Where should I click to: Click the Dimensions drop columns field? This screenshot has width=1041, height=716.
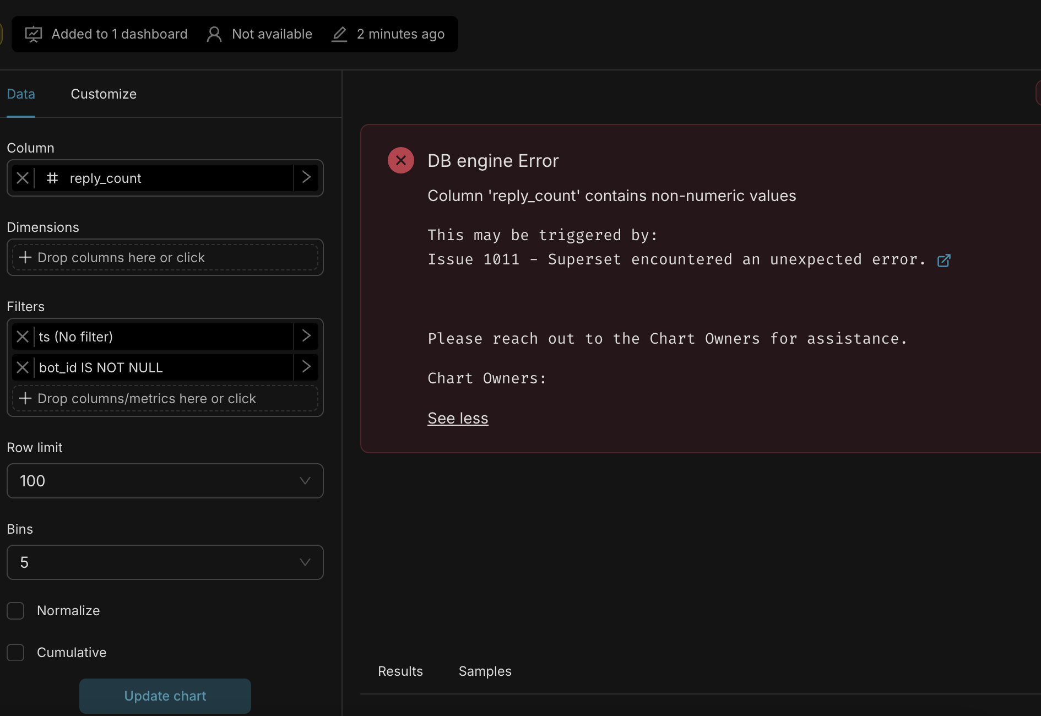click(165, 258)
